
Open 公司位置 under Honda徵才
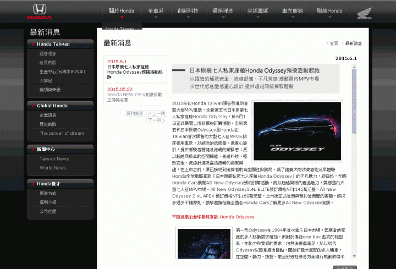pyautogui.click(x=48, y=211)
